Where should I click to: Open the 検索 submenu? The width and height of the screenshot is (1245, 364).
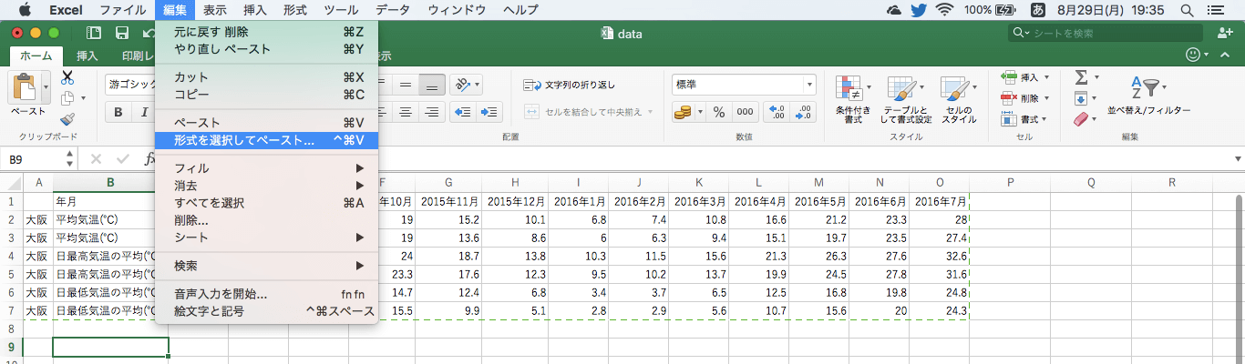click(267, 266)
